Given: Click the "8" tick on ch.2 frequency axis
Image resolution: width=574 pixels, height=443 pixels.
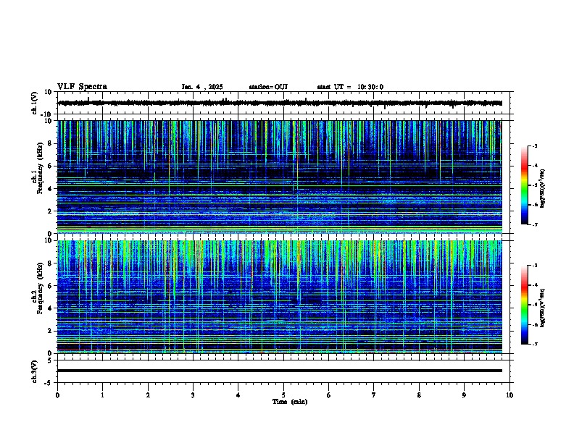Looking at the screenshot, I should tap(51, 263).
